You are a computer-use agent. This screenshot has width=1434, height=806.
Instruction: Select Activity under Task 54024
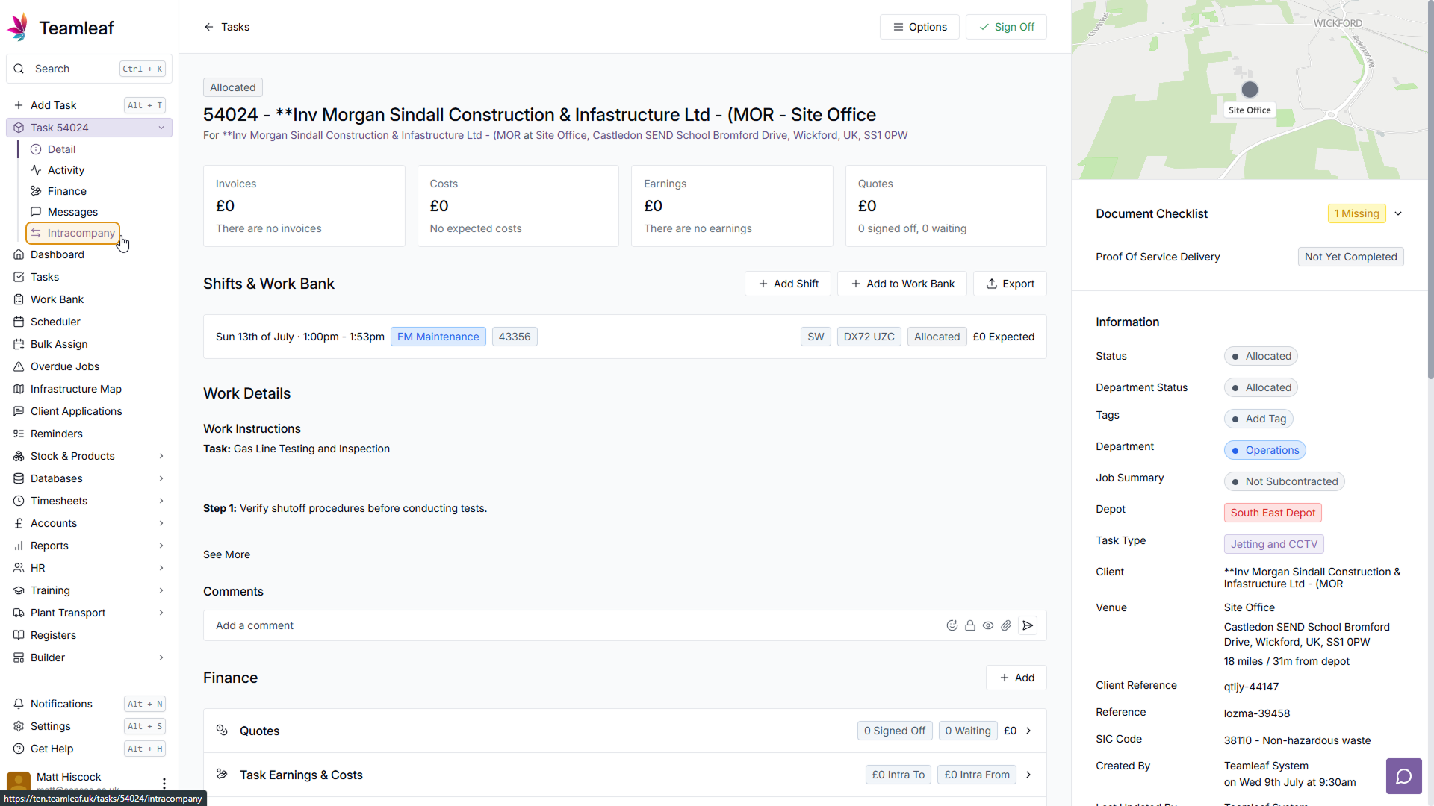coord(66,170)
